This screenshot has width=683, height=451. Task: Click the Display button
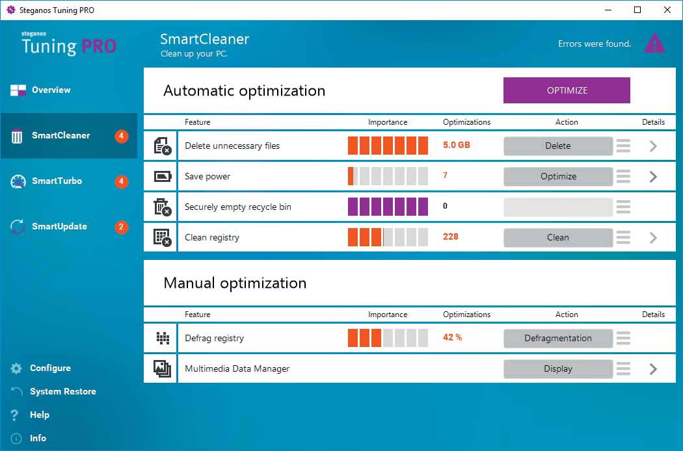(x=558, y=368)
